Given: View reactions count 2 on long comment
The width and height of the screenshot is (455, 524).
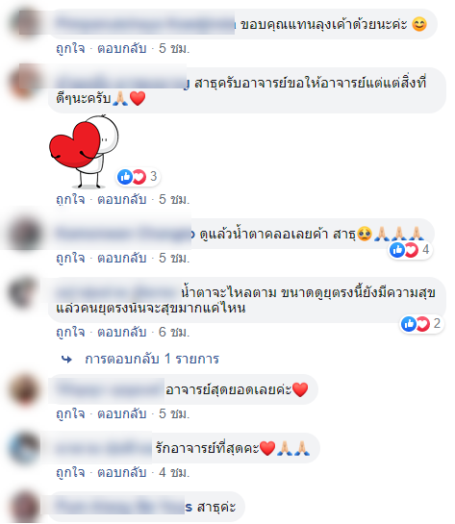Looking at the screenshot, I should (422, 323).
